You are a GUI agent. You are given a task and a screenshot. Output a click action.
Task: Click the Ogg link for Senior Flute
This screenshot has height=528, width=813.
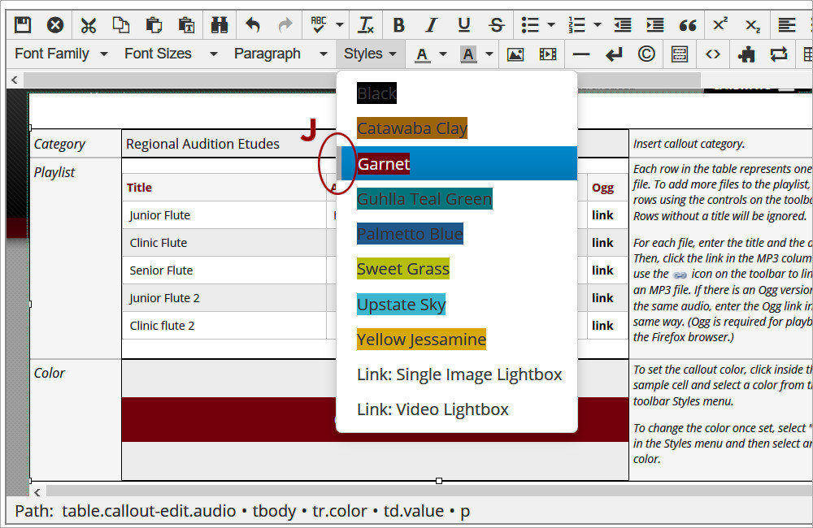[x=602, y=270]
